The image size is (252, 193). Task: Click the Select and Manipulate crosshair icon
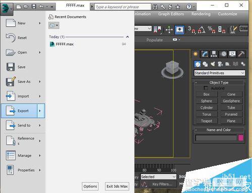pos(169,30)
